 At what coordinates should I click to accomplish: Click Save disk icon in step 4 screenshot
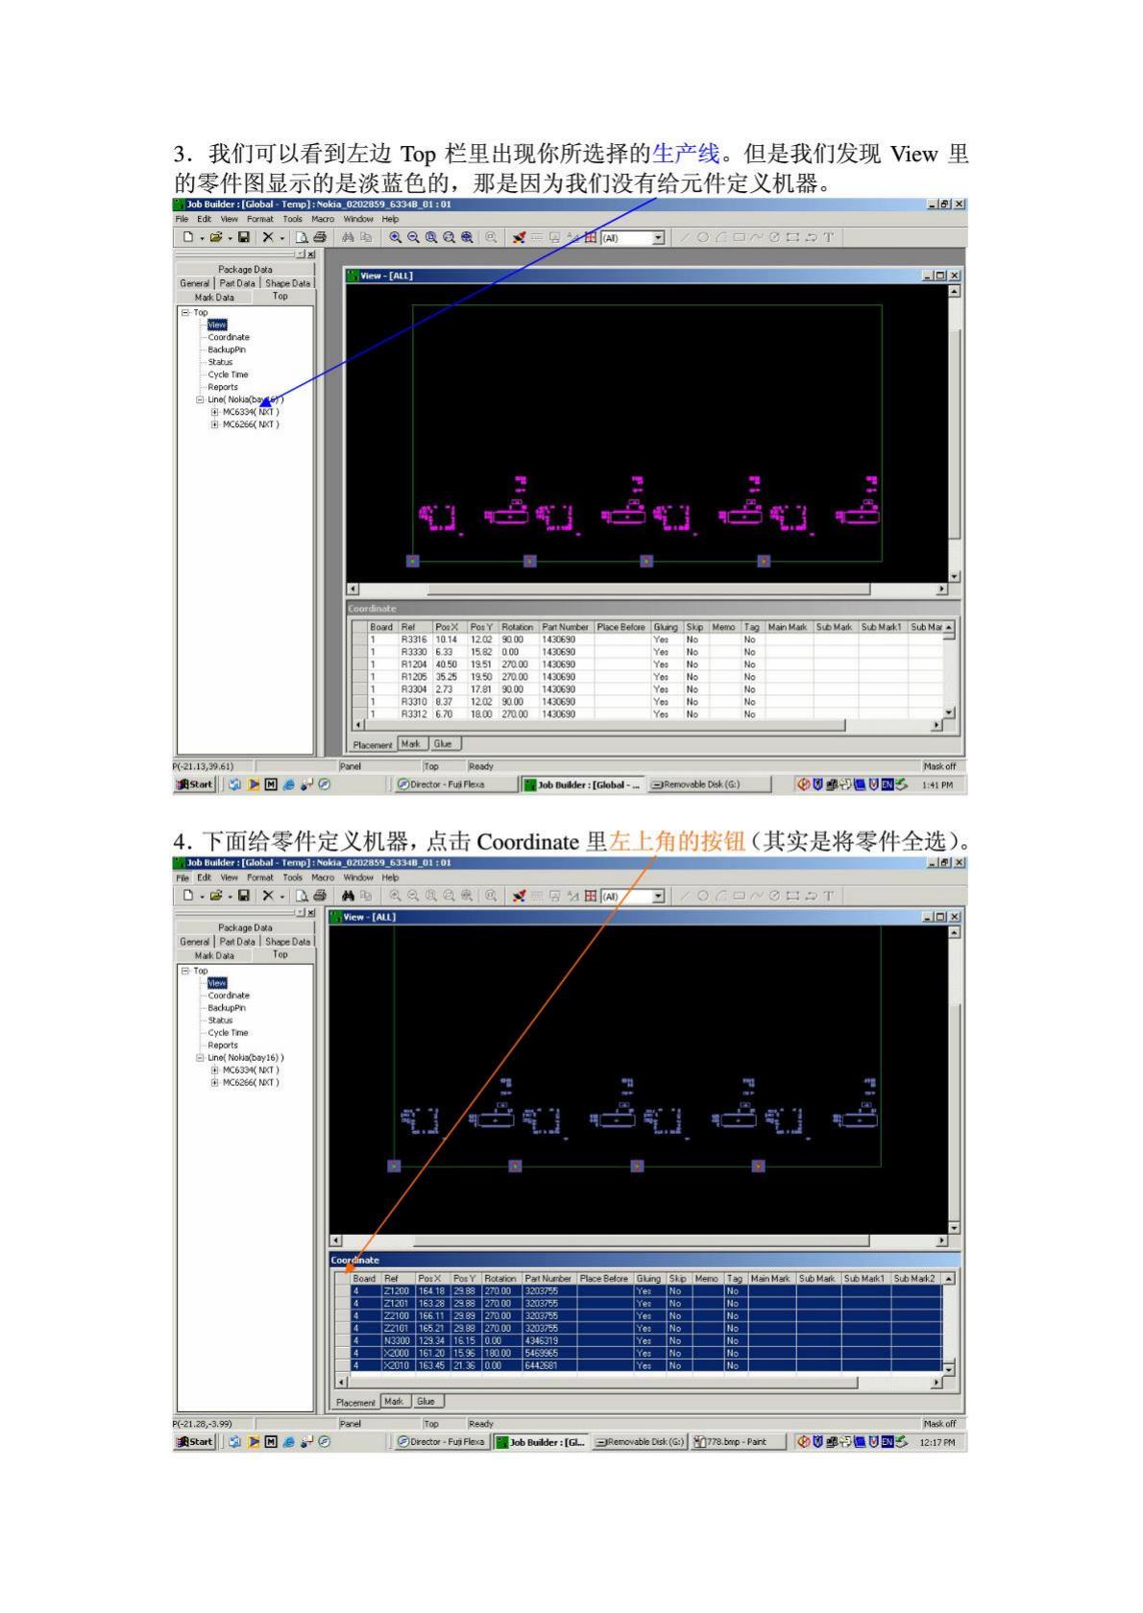244,896
